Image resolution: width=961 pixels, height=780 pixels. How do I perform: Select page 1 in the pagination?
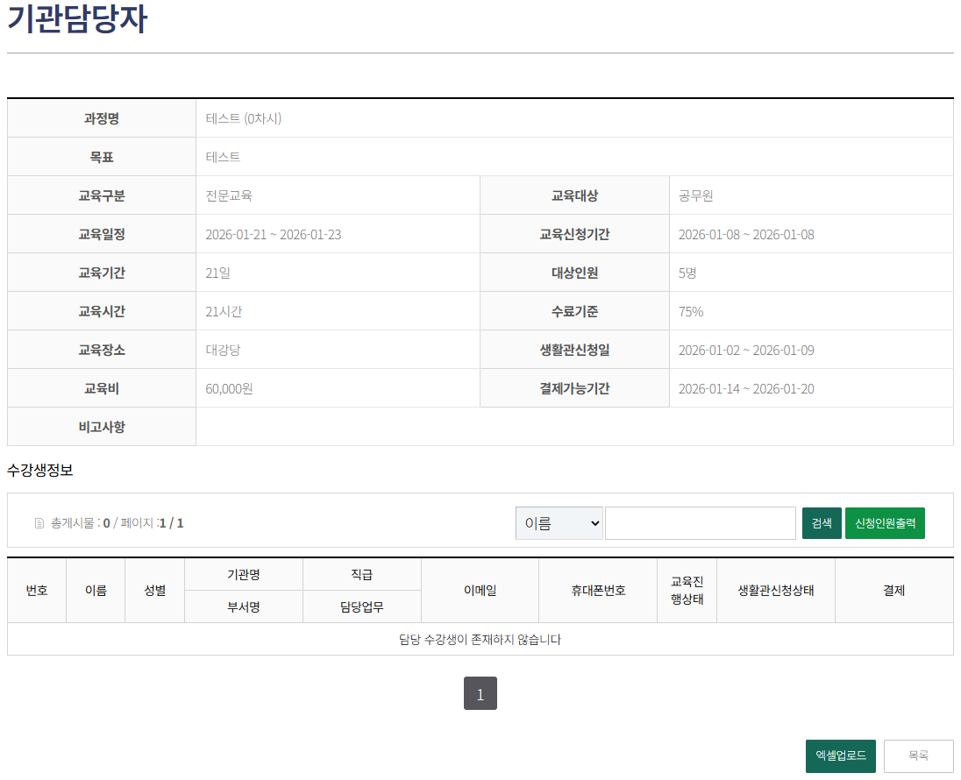pos(480,693)
